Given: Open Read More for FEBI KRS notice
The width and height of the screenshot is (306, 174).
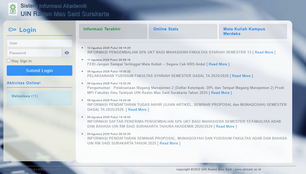Looking at the screenshot, I should pyautogui.click(x=218, y=64).
